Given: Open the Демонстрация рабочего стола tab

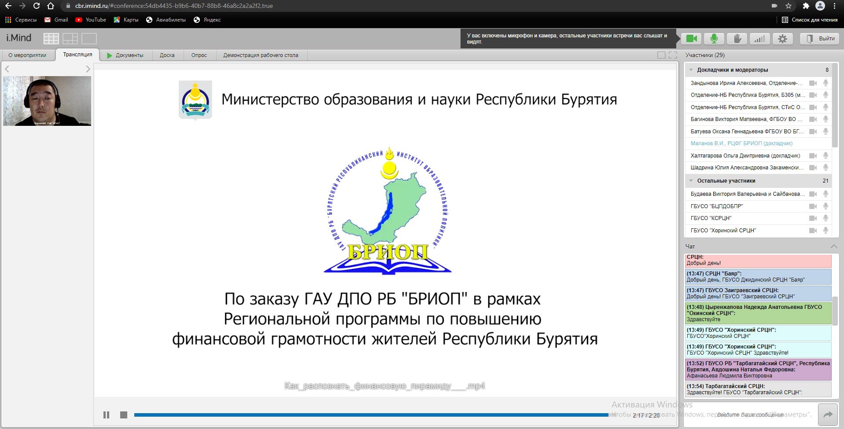Looking at the screenshot, I should [261, 55].
